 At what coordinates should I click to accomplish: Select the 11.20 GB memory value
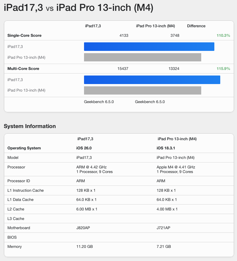pyautogui.click(x=85, y=247)
